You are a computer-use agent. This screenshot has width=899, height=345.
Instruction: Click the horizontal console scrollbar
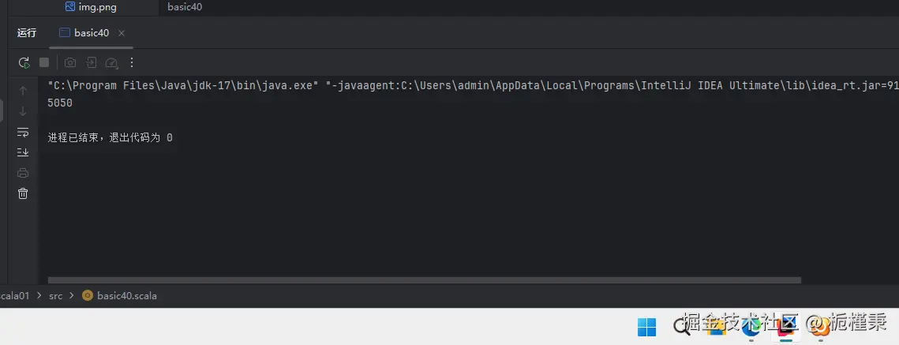tap(425, 280)
